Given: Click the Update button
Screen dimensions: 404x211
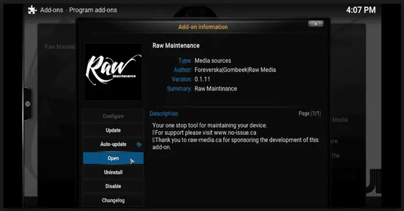Looking at the screenshot, I should coord(113,130).
